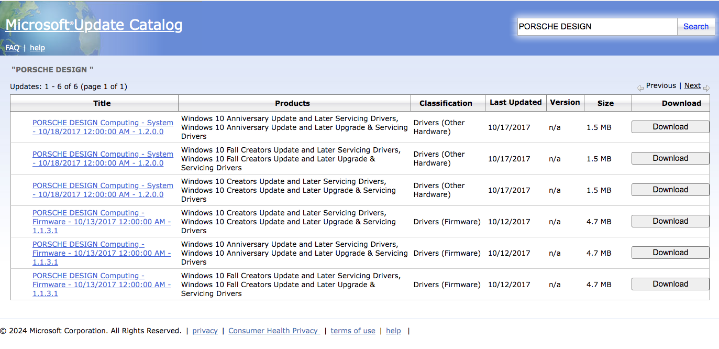
Task: Click n/a version in System Anniversary Update row
Action: click(555, 127)
